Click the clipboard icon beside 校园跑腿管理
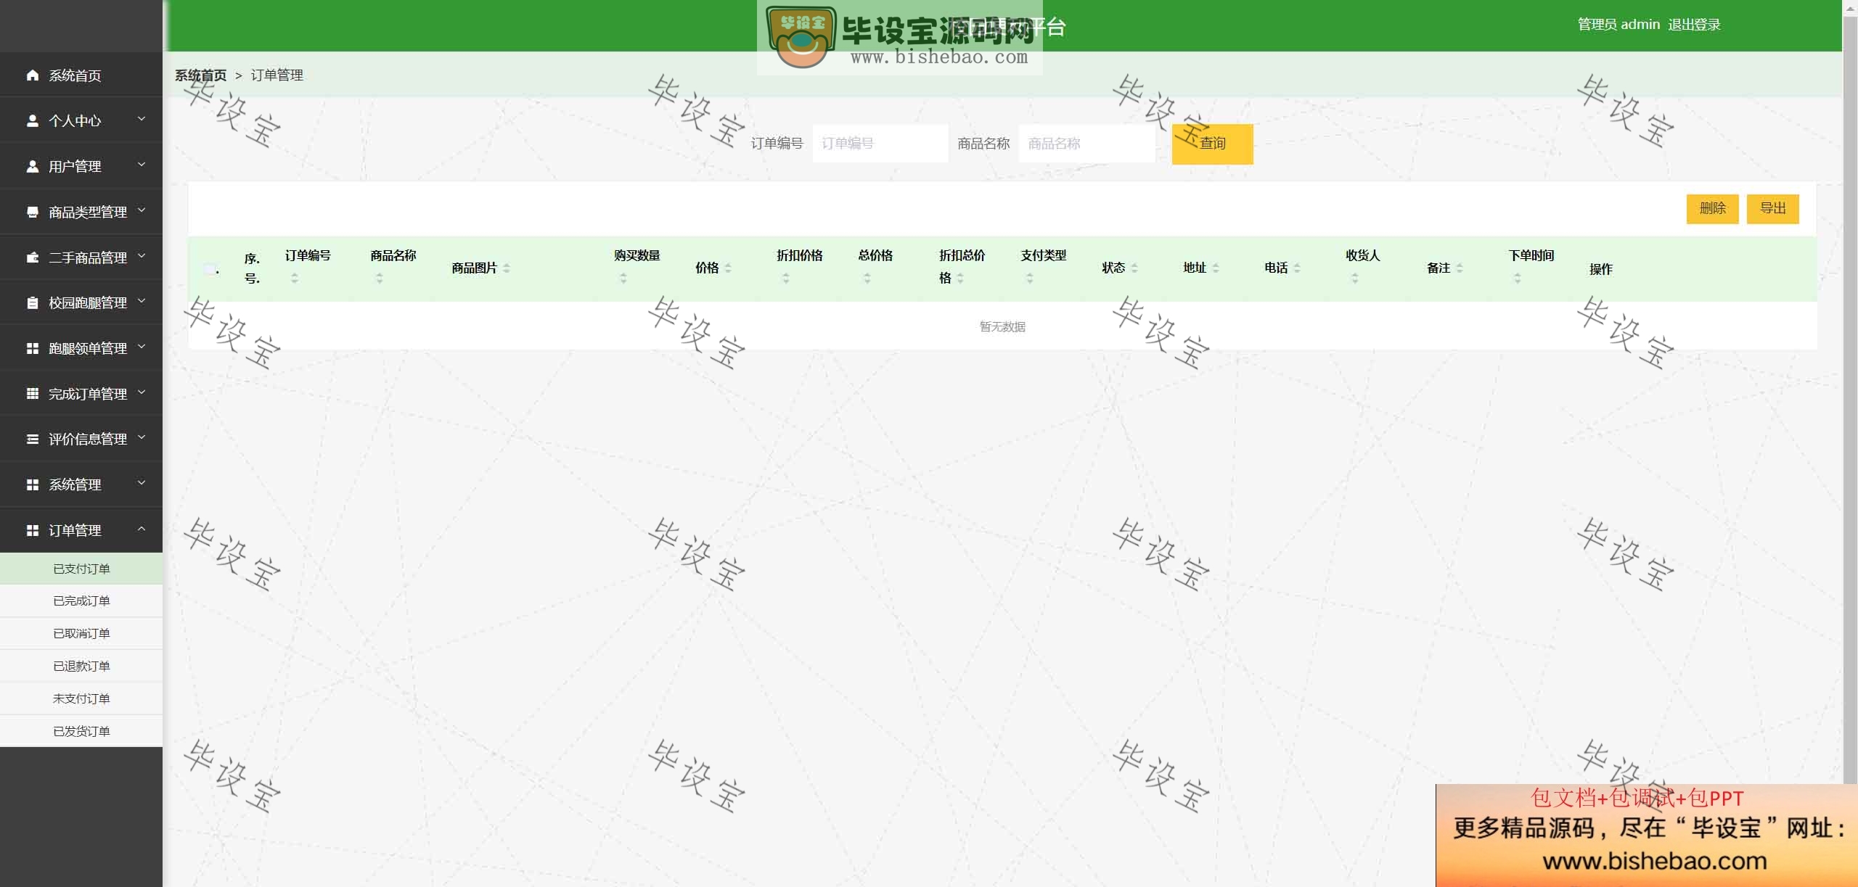This screenshot has width=1858, height=887. 32,302
